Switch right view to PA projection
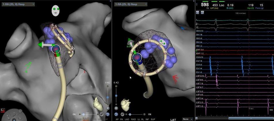The image size is (274, 121). pyautogui.click(x=122, y=120)
